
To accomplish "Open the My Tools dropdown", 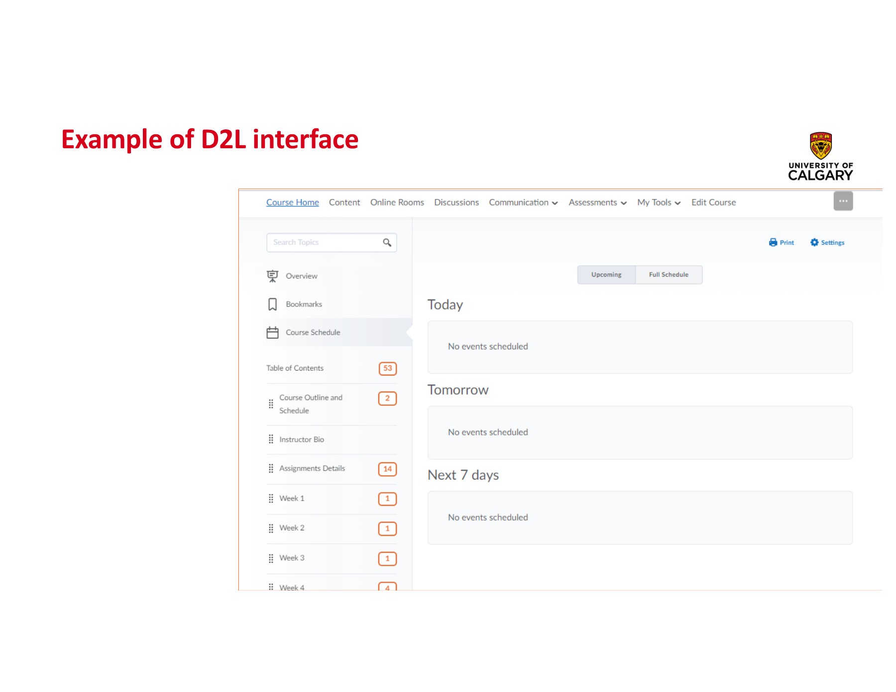I will [658, 202].
